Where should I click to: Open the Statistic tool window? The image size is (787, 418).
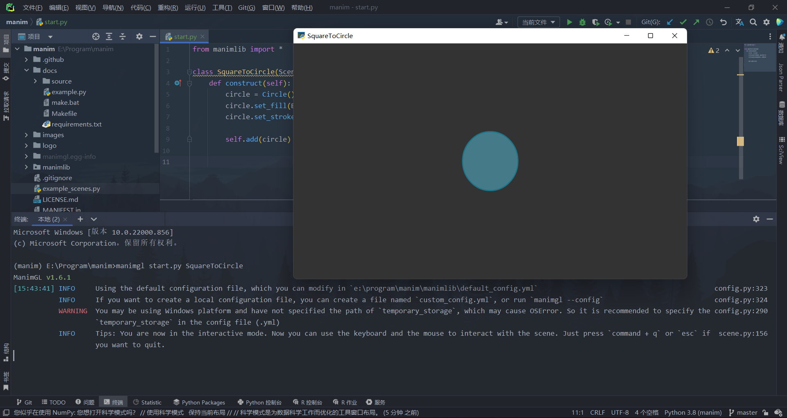tap(147, 402)
